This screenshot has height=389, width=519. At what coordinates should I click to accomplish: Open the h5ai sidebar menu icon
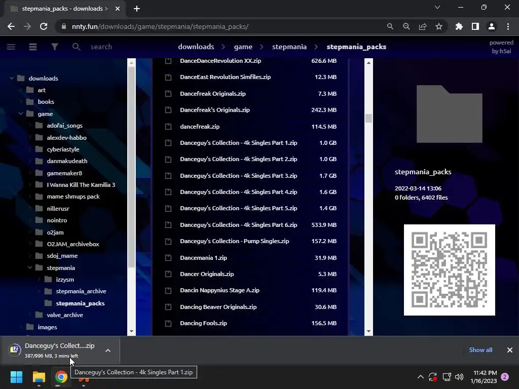(11, 47)
